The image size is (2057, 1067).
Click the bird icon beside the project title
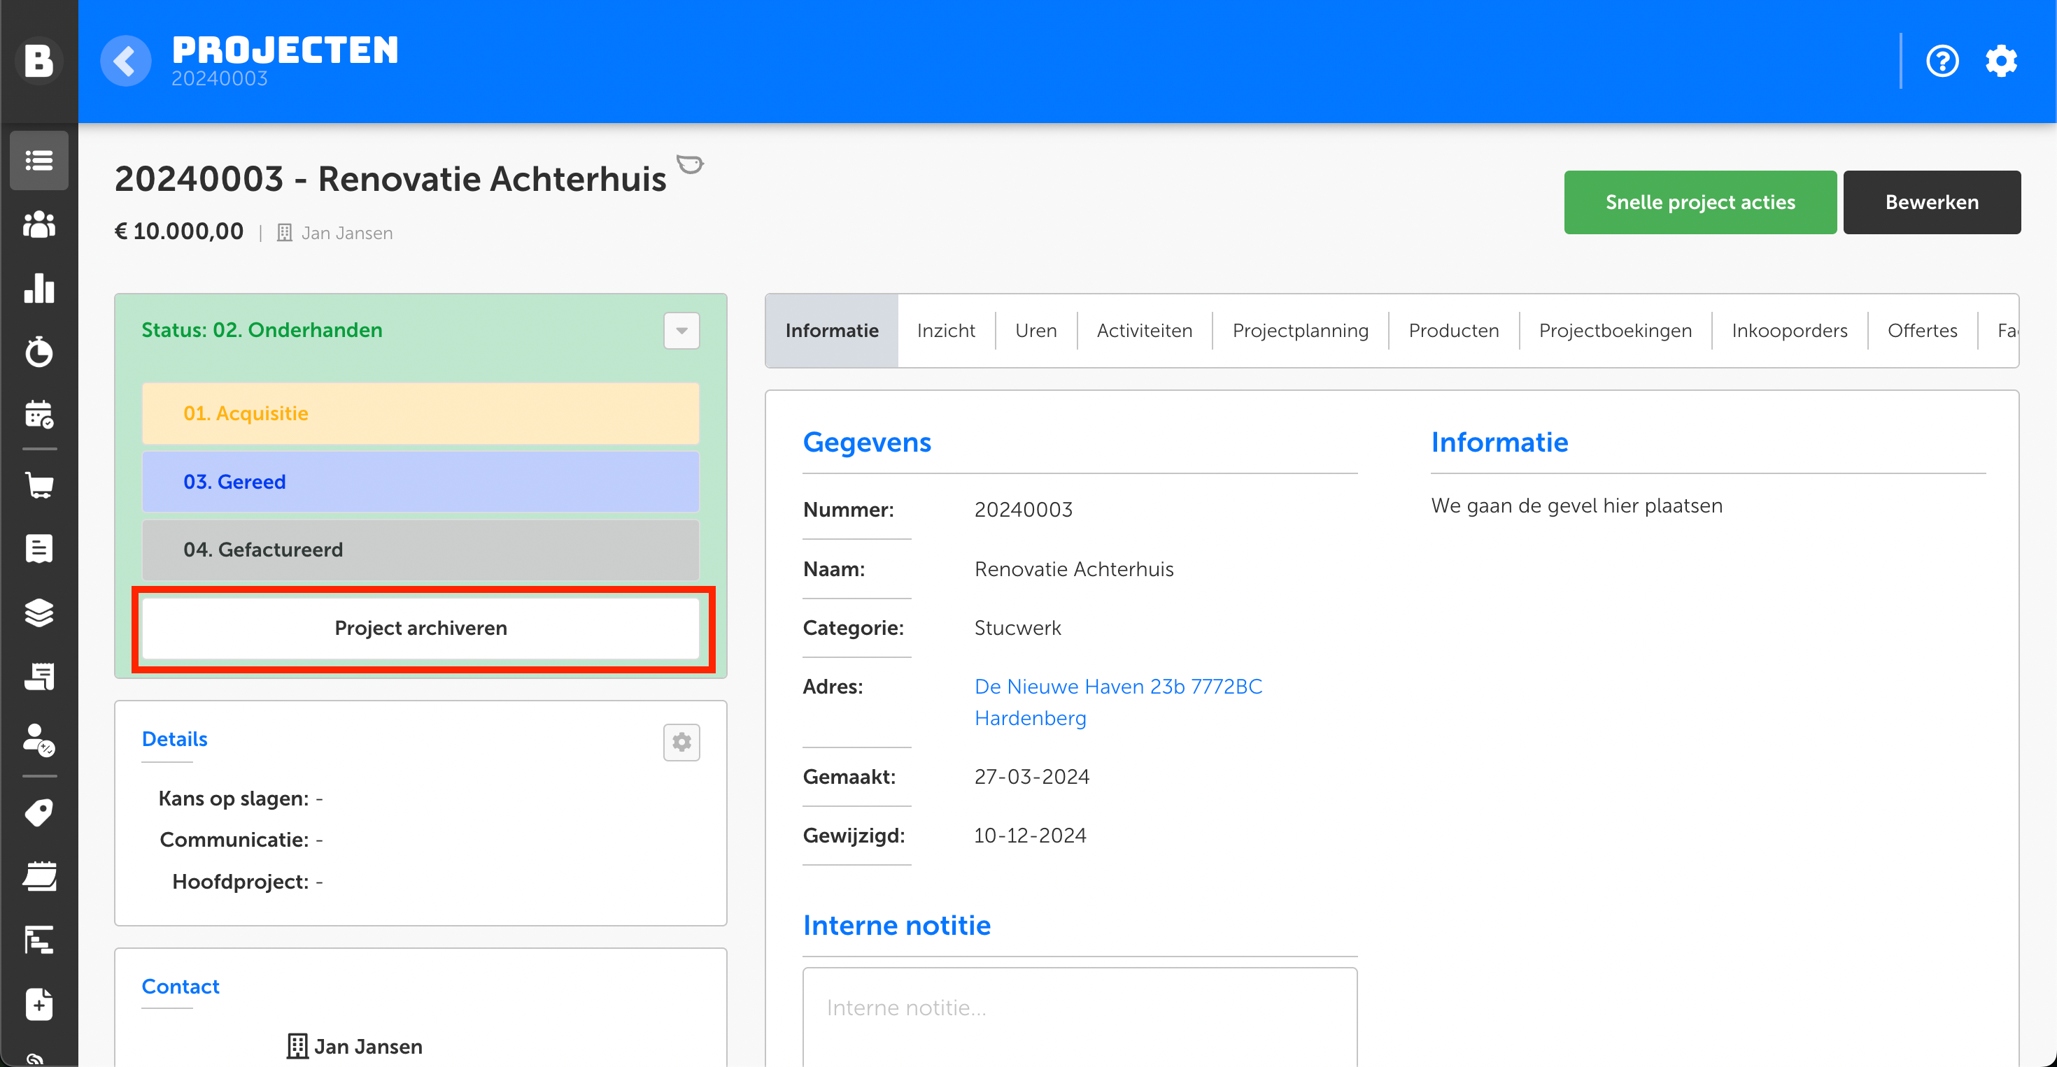point(690,164)
